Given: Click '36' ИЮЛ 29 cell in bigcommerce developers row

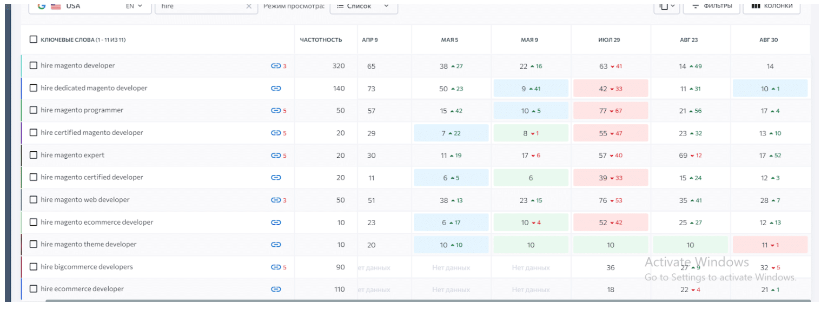Looking at the screenshot, I should 611,267.
